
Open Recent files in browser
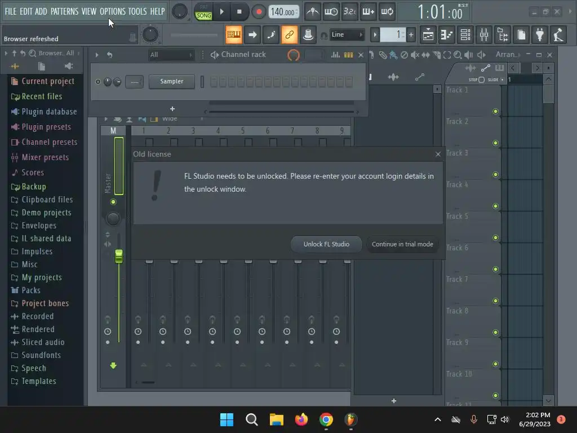(x=42, y=96)
